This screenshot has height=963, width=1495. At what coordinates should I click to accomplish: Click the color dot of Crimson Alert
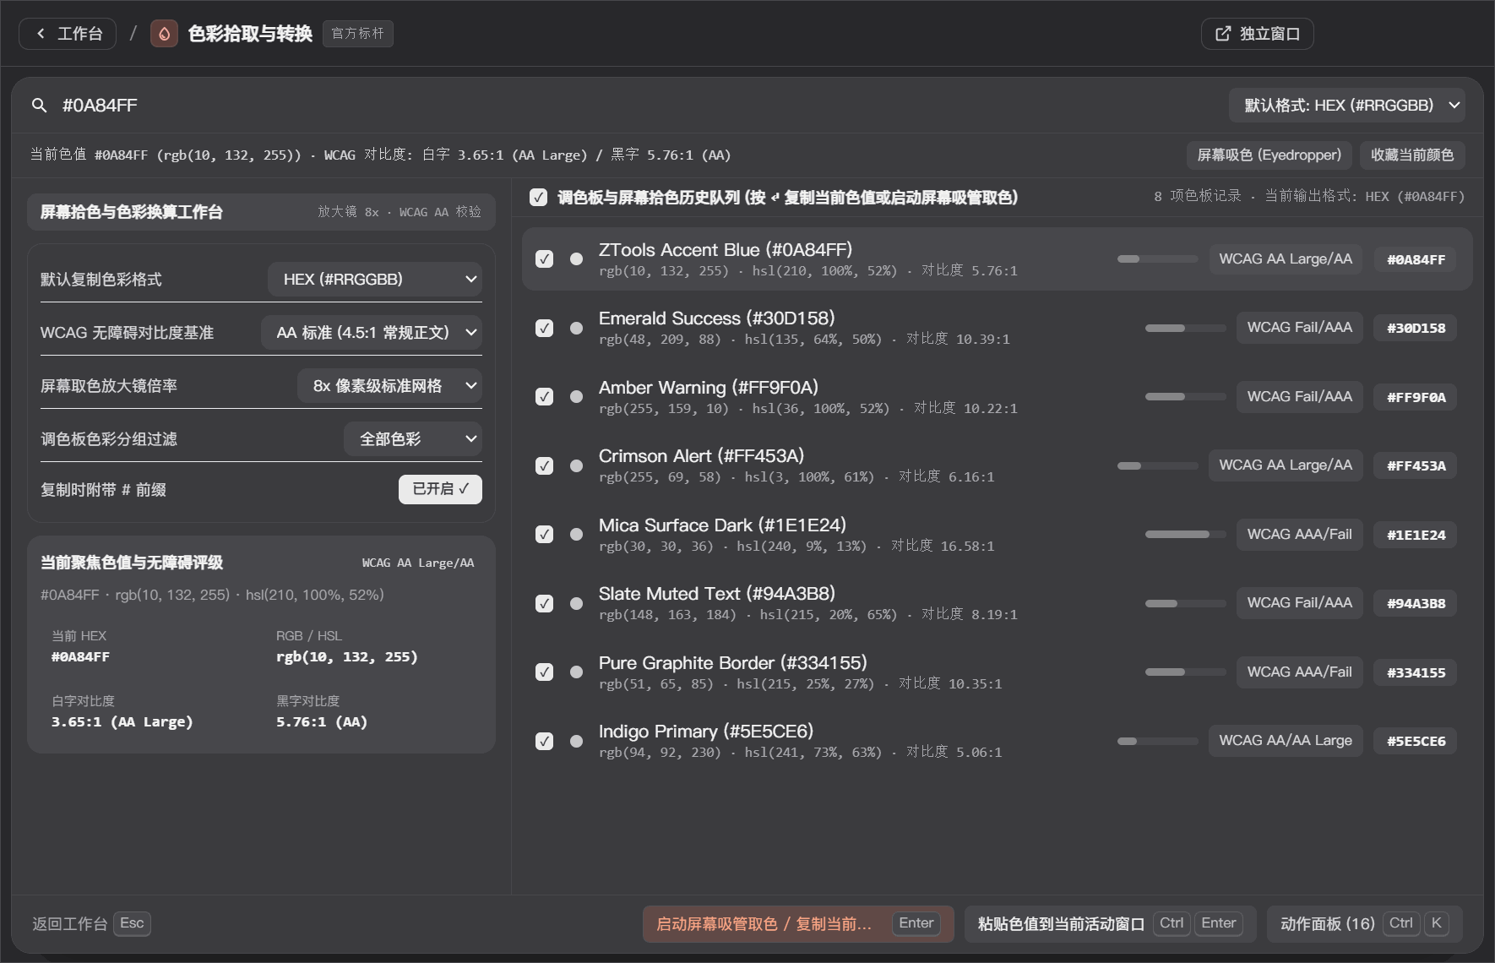(576, 466)
